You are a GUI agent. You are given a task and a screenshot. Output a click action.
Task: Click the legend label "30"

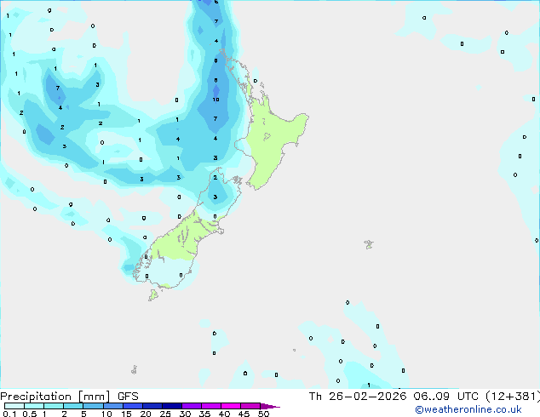coord(186,414)
